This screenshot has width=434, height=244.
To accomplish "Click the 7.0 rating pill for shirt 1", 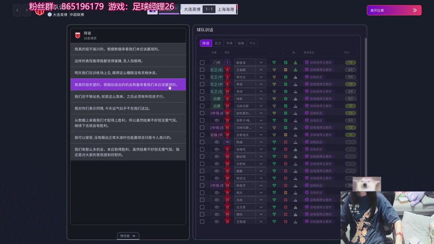I will (x=350, y=62).
